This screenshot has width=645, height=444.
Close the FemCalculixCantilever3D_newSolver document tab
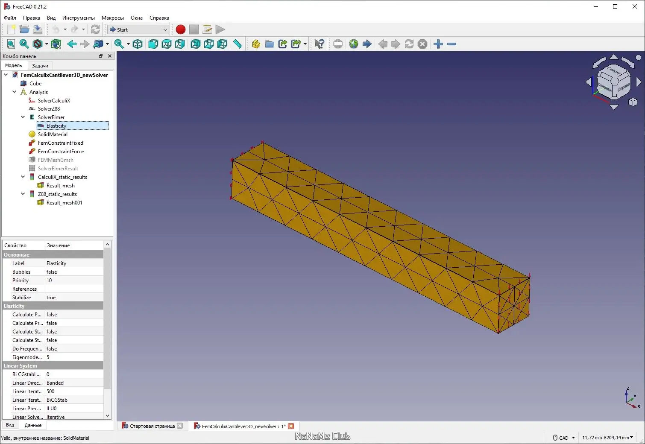coord(291,426)
